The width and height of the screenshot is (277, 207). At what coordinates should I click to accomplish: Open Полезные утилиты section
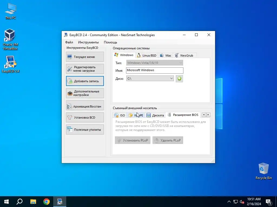point(85,130)
